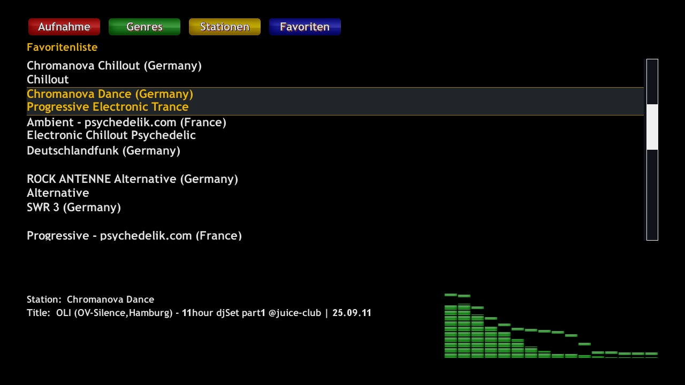The height and width of the screenshot is (385, 685).
Task: Select Chromanova Chillout (Germany) station
Action: [114, 66]
